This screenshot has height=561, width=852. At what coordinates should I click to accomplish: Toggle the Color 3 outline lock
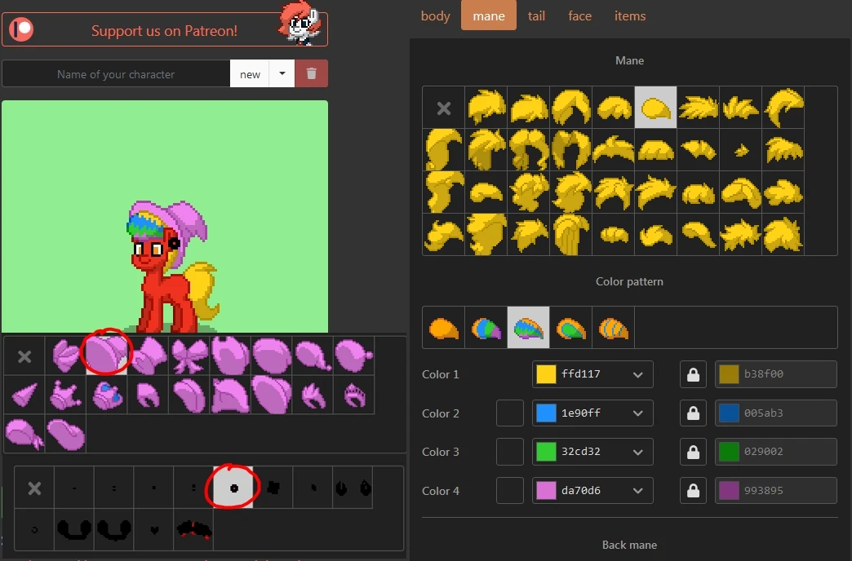(x=694, y=451)
